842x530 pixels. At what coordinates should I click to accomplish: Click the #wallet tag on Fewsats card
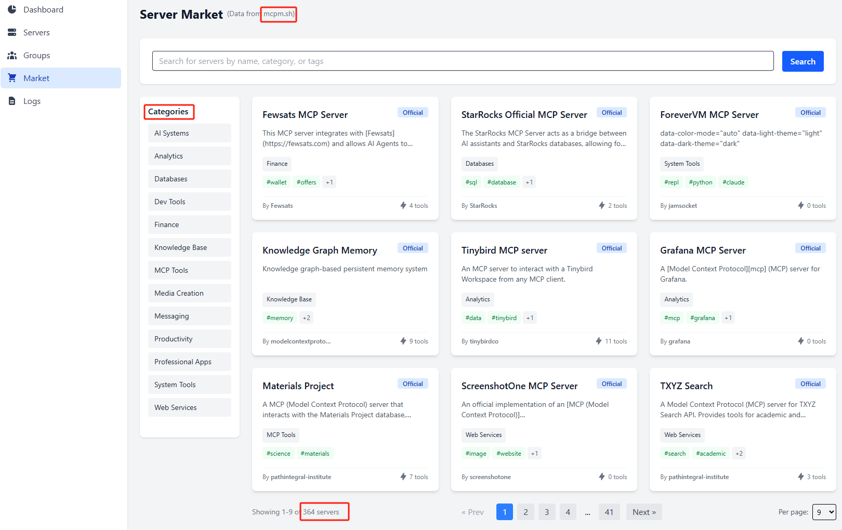277,182
